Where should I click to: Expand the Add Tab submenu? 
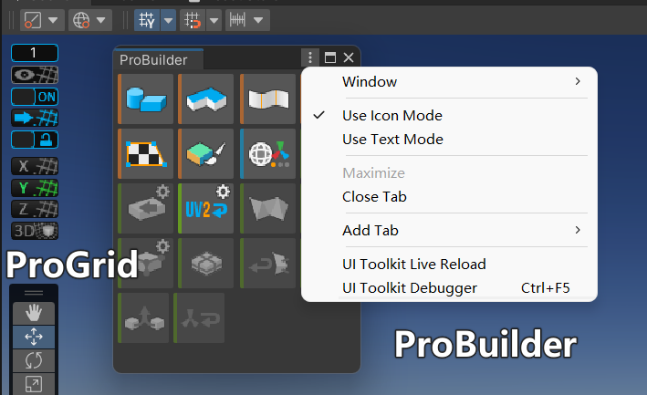[x=449, y=230]
